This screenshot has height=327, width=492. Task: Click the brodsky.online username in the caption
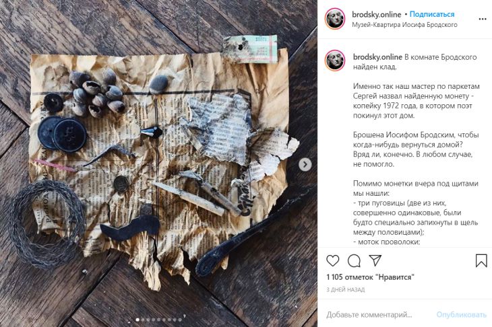click(x=377, y=57)
